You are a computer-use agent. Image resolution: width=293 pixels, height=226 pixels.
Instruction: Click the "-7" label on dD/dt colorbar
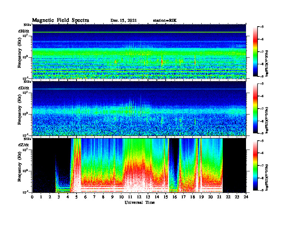point(262,109)
